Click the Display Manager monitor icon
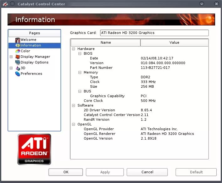 (x=18, y=57)
